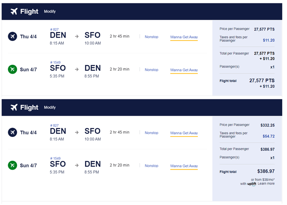287x205 pixels.
Task: Click the $11.20 taxes and fees amount
Action: pyautogui.click(x=268, y=40)
